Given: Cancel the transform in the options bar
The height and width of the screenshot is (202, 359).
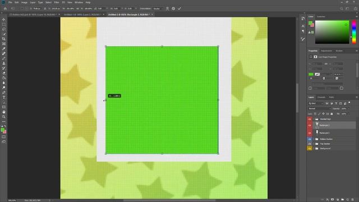Looking at the screenshot, I should 173,8.
